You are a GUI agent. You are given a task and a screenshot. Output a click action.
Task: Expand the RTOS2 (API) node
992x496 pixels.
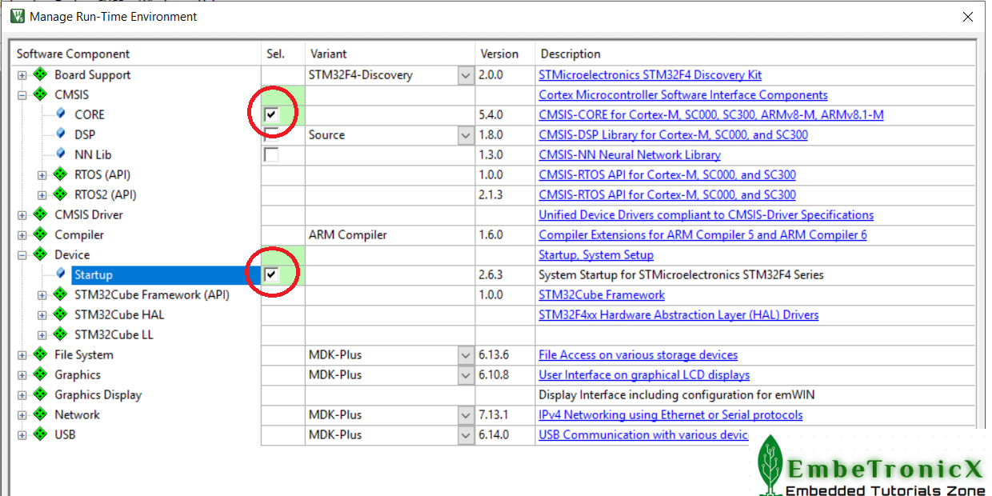(42, 195)
